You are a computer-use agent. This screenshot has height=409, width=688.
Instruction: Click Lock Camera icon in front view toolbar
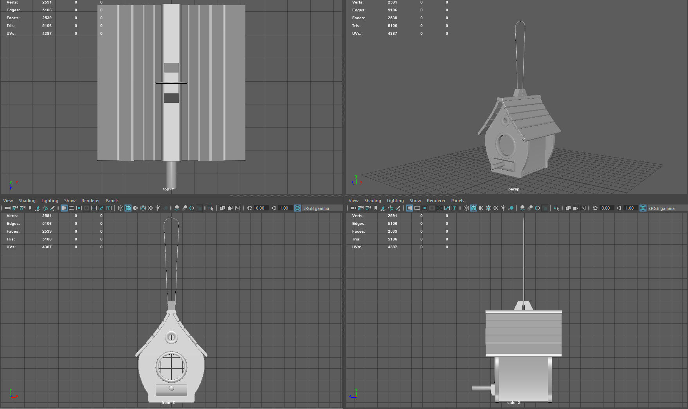click(x=15, y=208)
